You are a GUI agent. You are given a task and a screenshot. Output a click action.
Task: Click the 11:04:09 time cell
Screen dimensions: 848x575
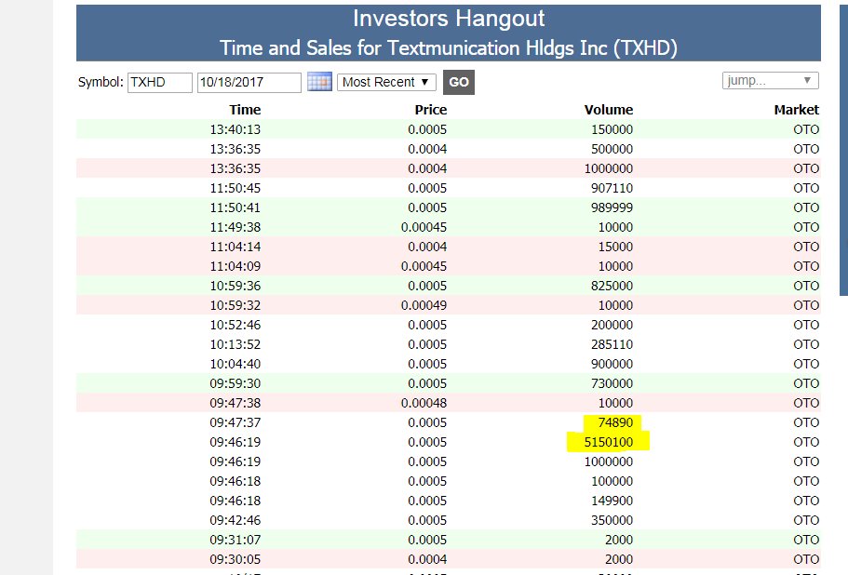[x=236, y=266]
